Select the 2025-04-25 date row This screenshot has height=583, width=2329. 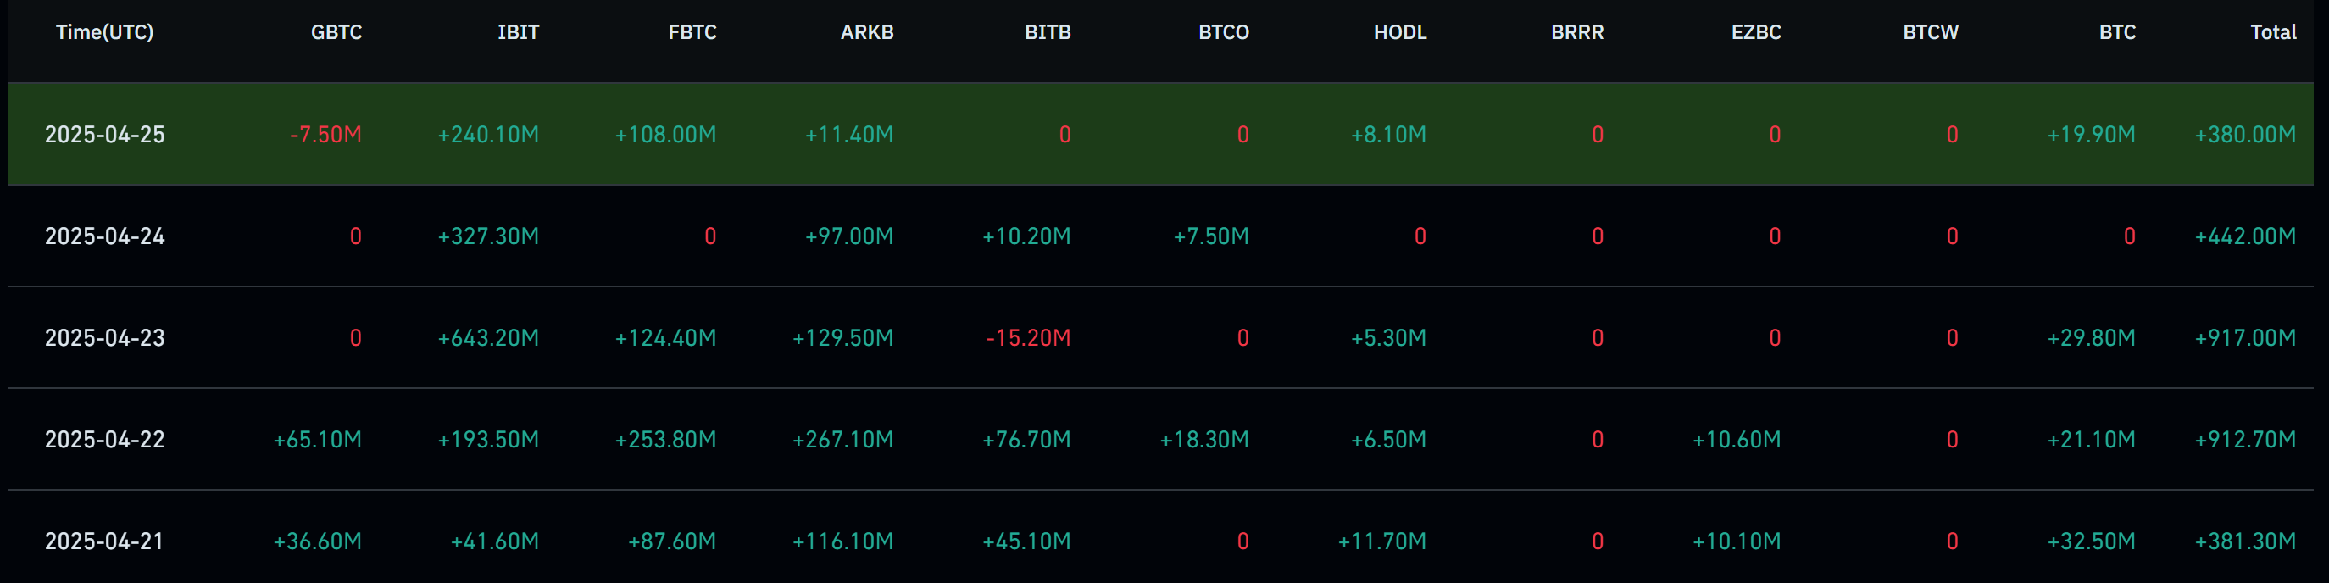click(105, 135)
